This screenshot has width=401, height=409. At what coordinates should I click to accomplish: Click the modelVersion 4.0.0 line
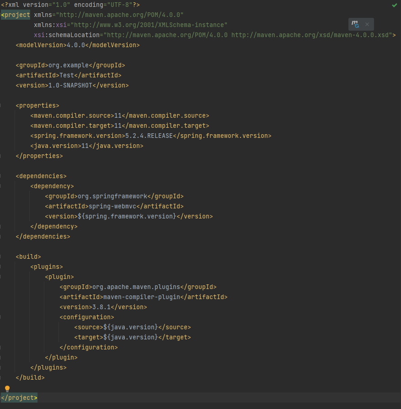coord(78,45)
